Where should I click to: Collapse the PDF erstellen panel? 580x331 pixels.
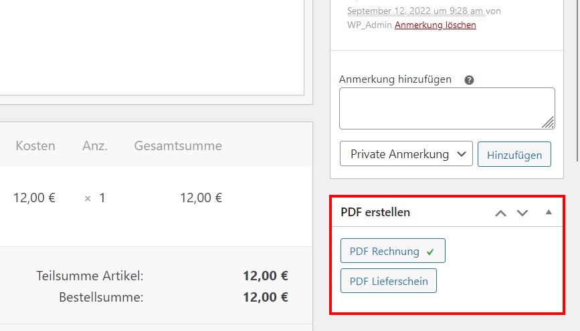(x=549, y=212)
